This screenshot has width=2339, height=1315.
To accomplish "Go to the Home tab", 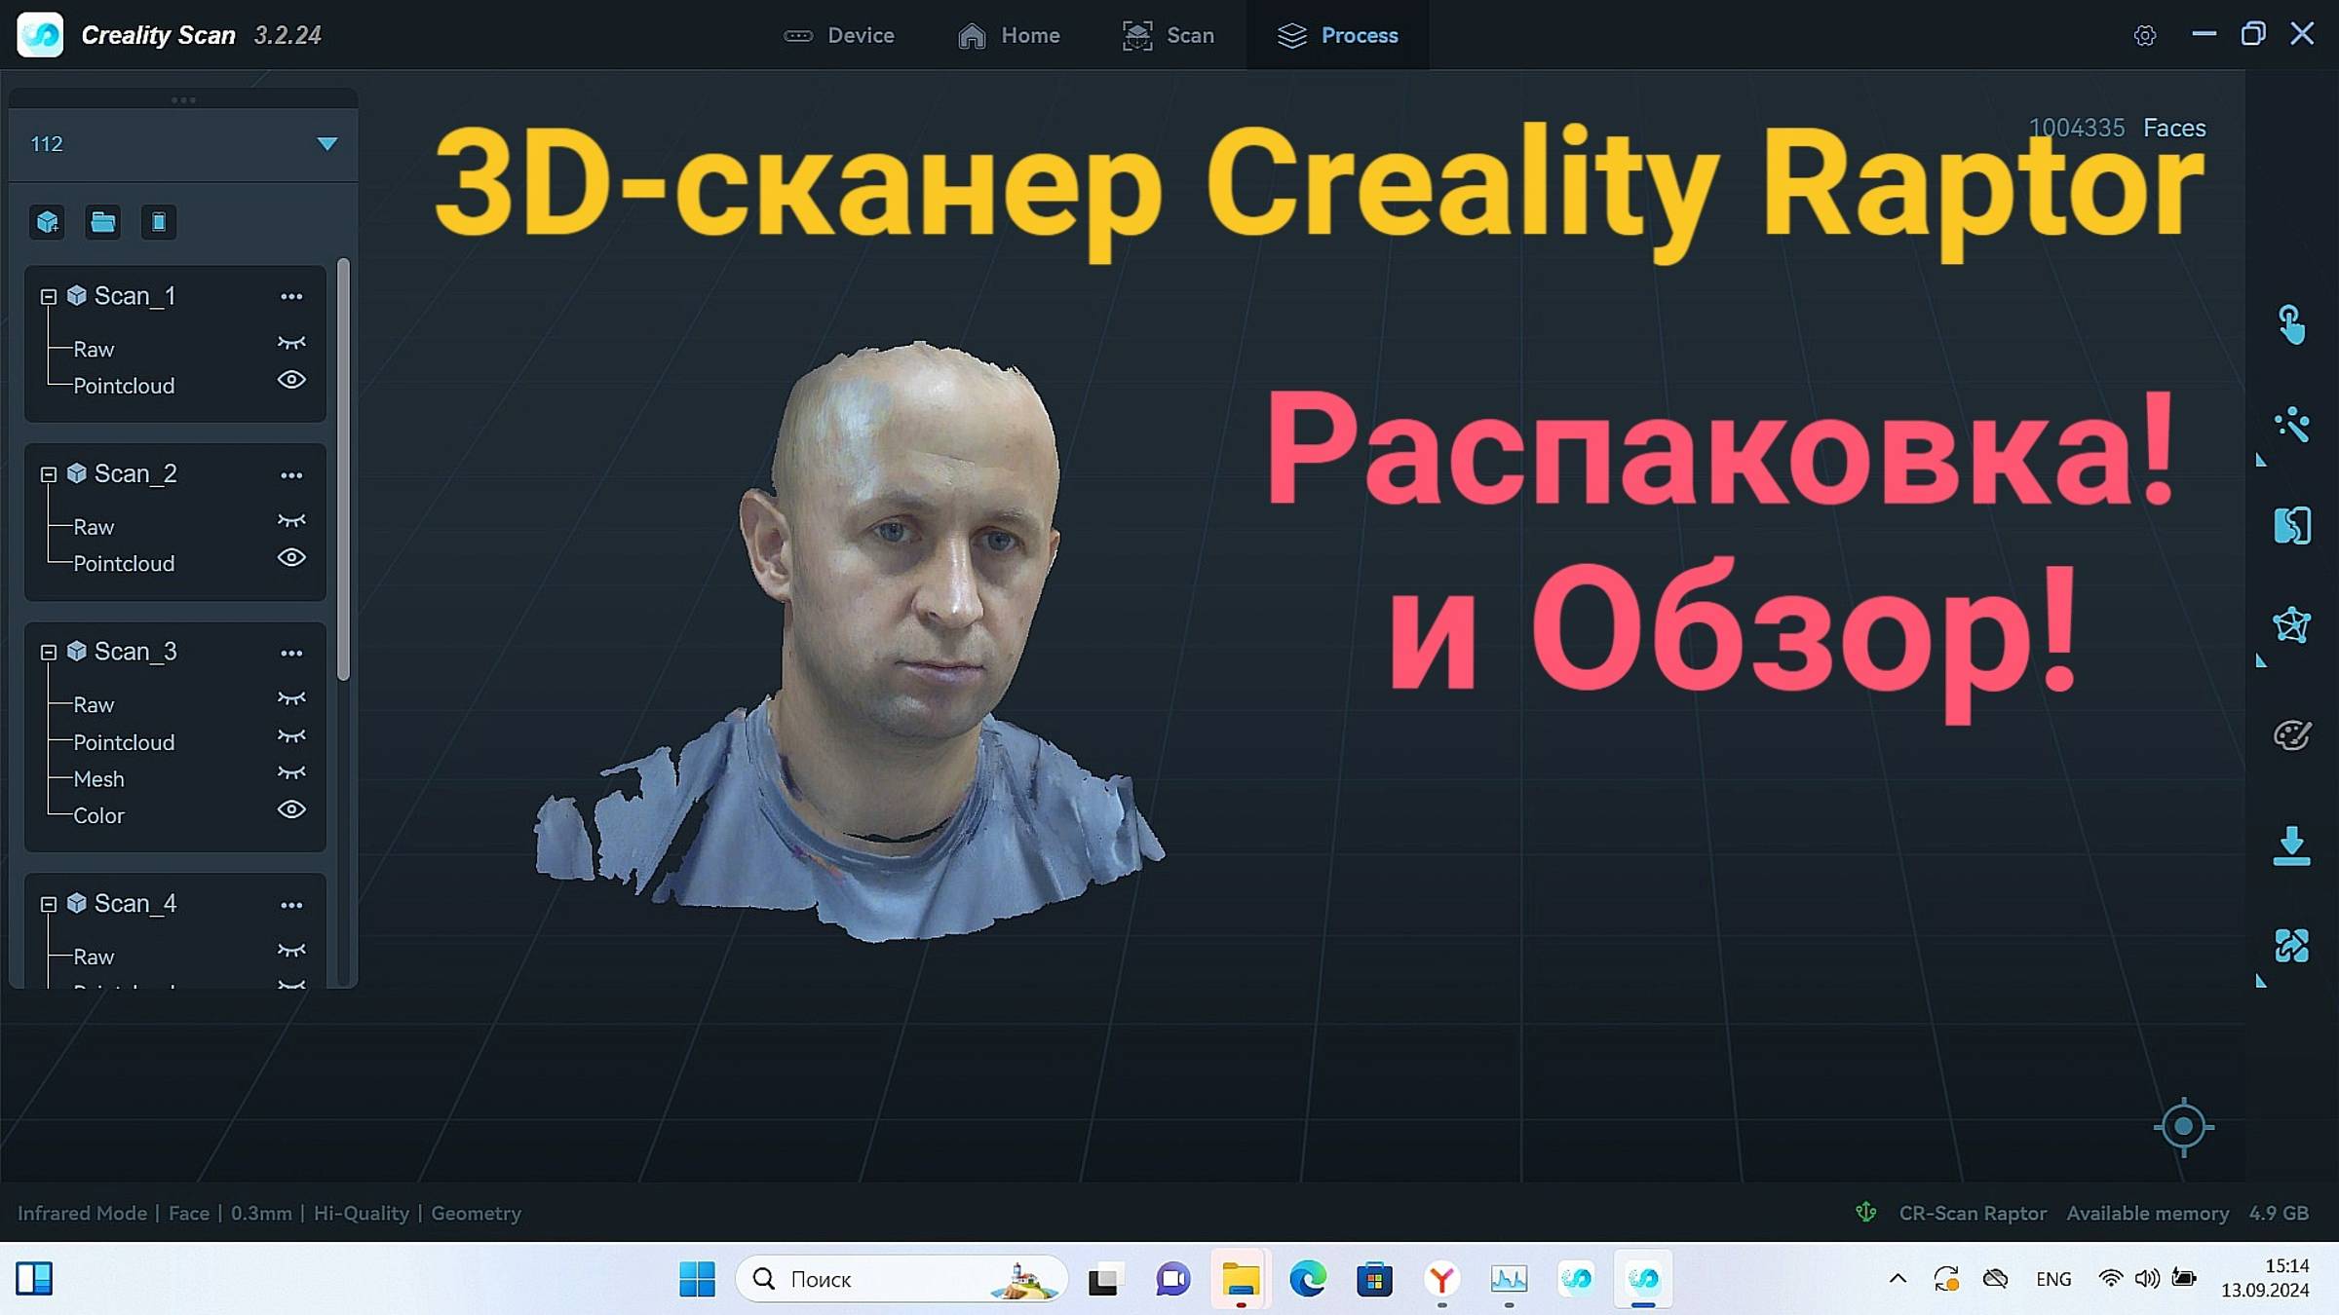I will [1009, 35].
